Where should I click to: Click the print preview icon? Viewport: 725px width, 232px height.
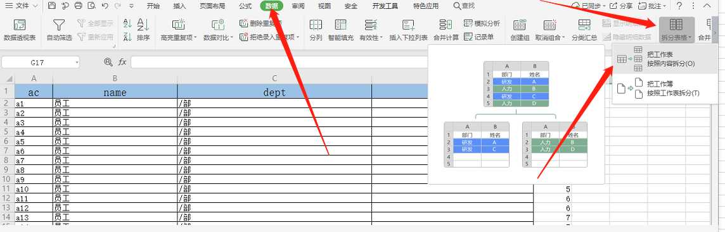(91, 6)
